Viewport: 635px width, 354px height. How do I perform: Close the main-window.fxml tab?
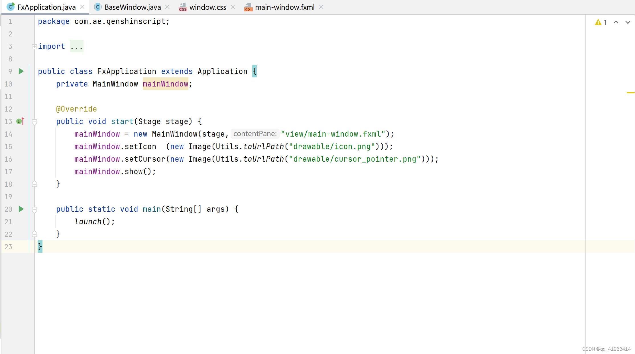pyautogui.click(x=321, y=7)
